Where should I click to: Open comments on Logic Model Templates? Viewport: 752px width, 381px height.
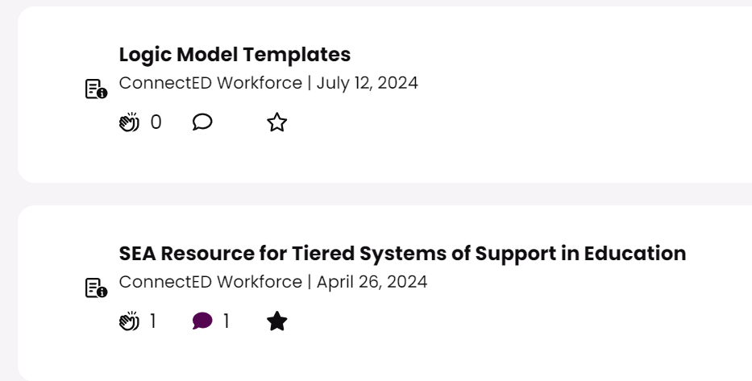tap(202, 122)
